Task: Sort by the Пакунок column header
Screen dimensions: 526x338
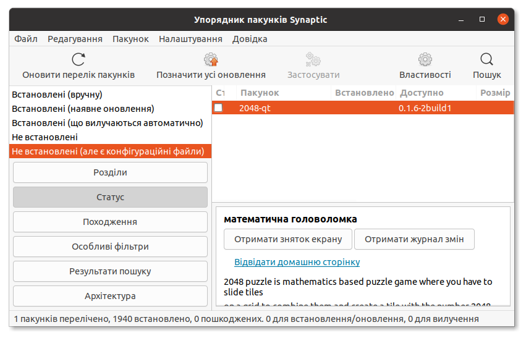Action: point(284,93)
